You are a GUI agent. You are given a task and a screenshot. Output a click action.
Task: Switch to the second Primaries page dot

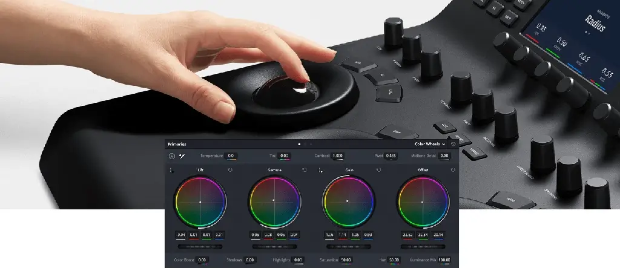305,145
